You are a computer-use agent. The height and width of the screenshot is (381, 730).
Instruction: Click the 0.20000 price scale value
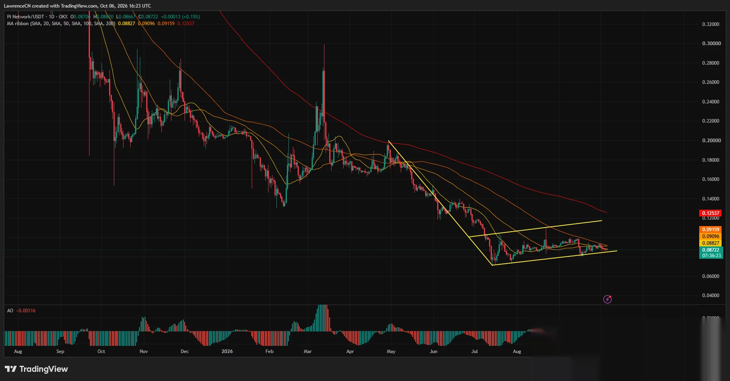point(711,141)
